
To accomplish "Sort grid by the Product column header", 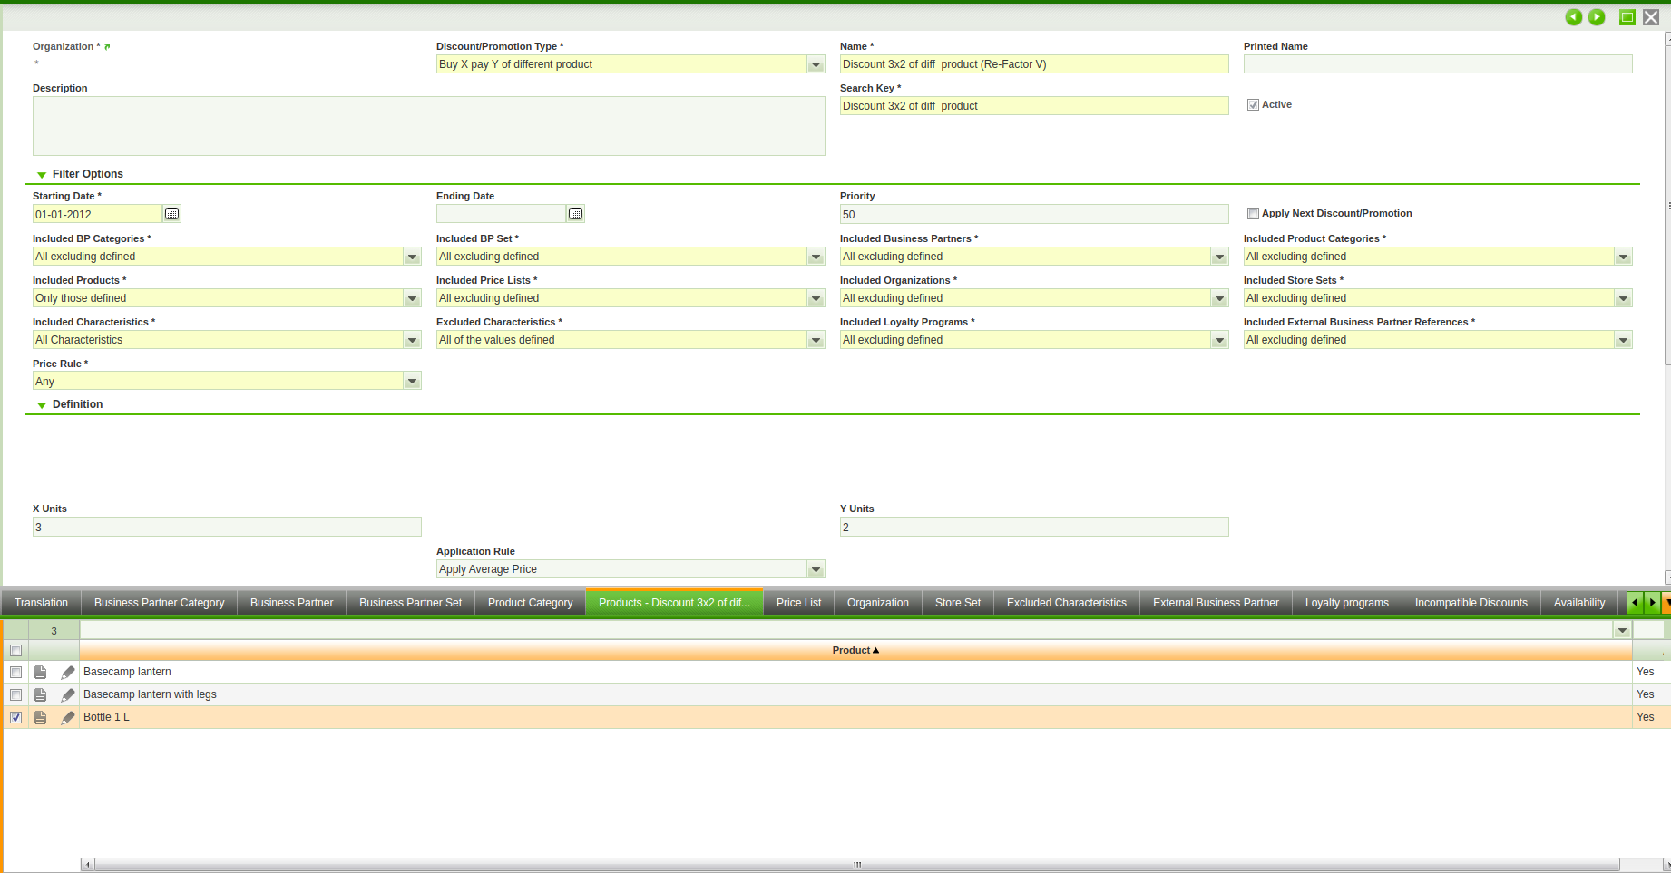I will point(855,650).
